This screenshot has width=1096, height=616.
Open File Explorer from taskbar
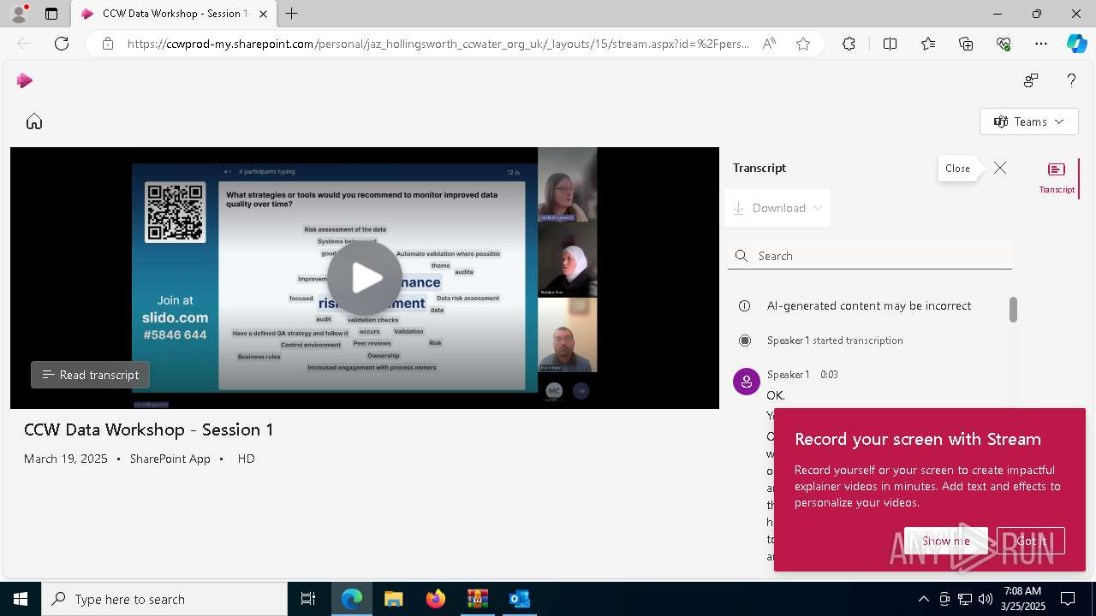(x=393, y=599)
